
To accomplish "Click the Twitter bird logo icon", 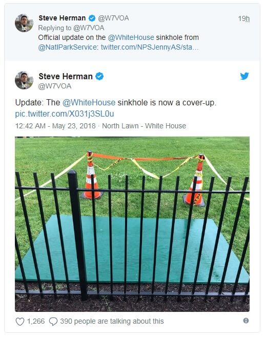I will click(x=244, y=76).
